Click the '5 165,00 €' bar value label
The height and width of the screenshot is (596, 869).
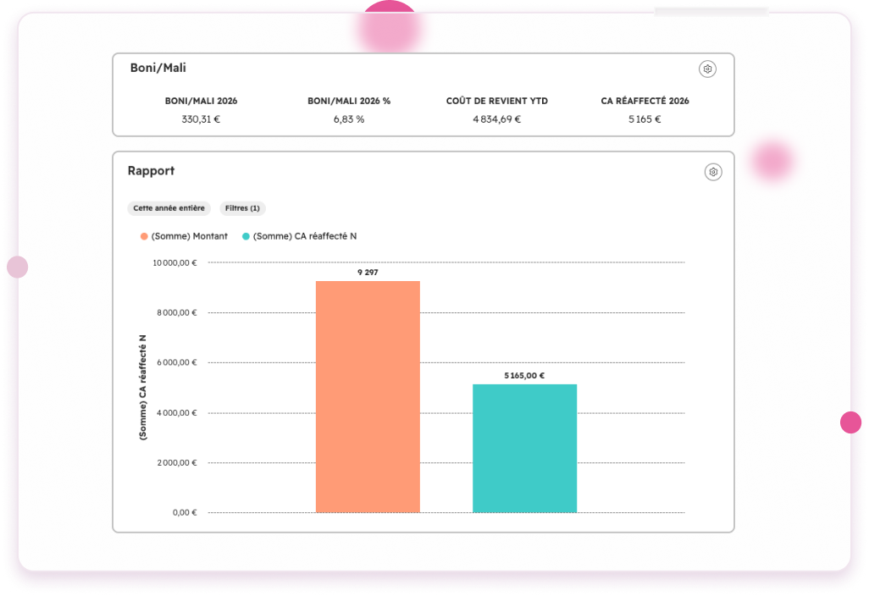tap(524, 376)
